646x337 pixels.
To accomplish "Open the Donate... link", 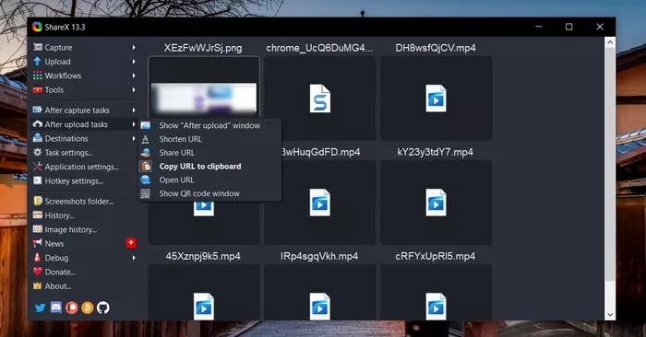I will tap(60, 272).
